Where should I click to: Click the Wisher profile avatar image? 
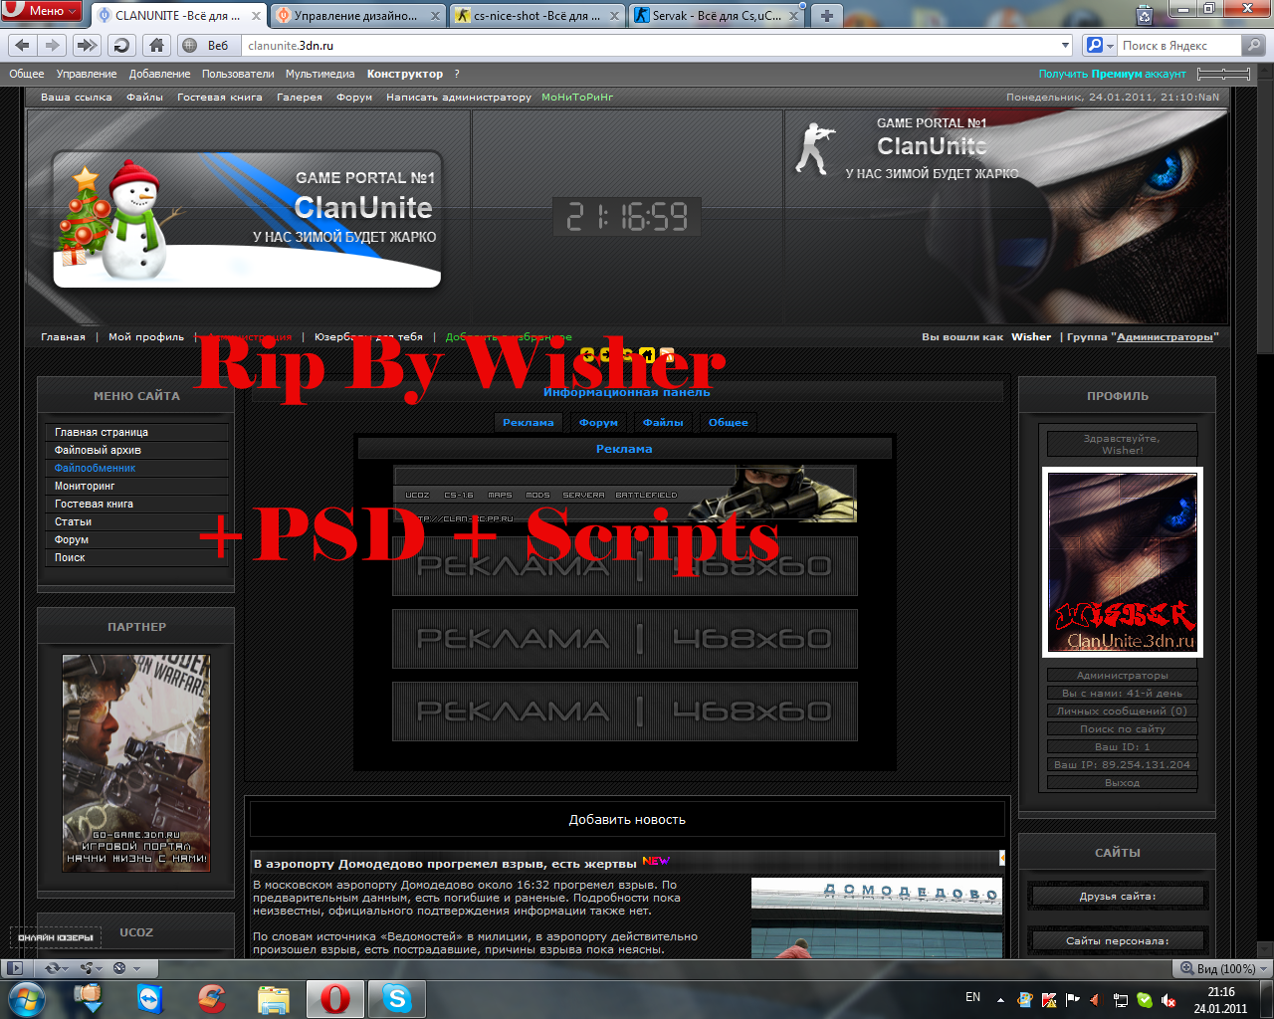pos(1122,562)
